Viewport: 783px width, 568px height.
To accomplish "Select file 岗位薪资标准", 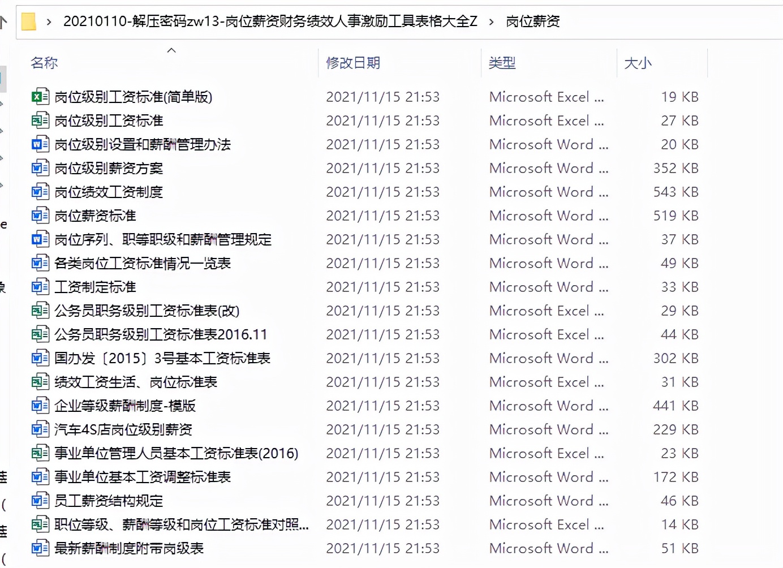I will coord(95,216).
